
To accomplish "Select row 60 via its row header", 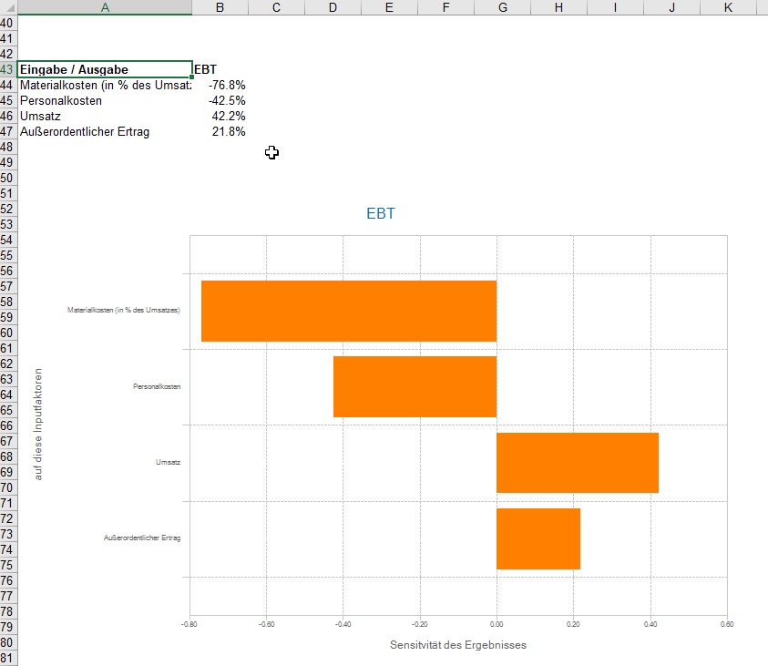I will tap(8, 333).
